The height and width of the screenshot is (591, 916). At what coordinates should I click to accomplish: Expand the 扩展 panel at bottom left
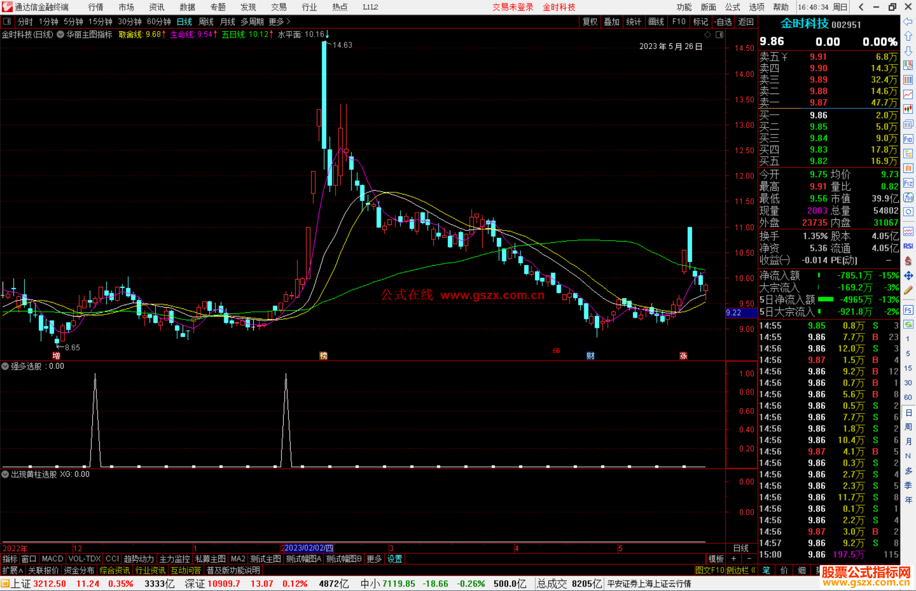pyautogui.click(x=12, y=570)
